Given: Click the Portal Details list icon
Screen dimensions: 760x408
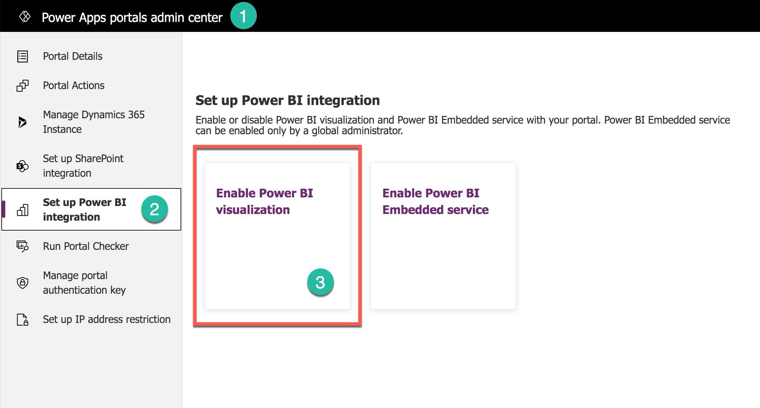Looking at the screenshot, I should tap(23, 56).
